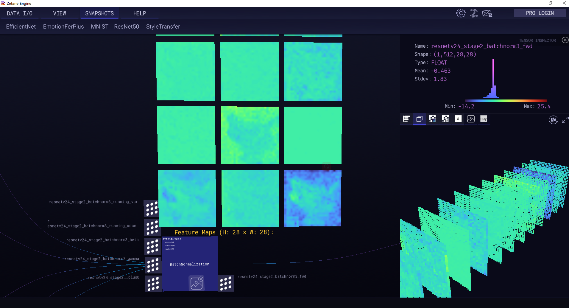Open the numeric # values view
Screen dimensions: 569x308
point(458,119)
